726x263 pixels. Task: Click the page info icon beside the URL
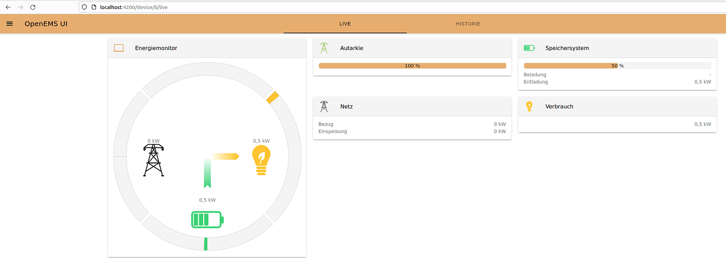(93, 7)
